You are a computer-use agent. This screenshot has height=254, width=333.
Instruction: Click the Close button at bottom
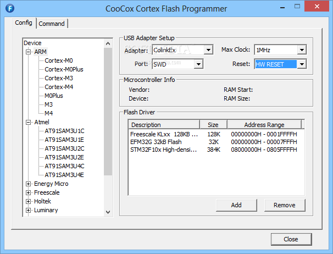pyautogui.click(x=291, y=239)
